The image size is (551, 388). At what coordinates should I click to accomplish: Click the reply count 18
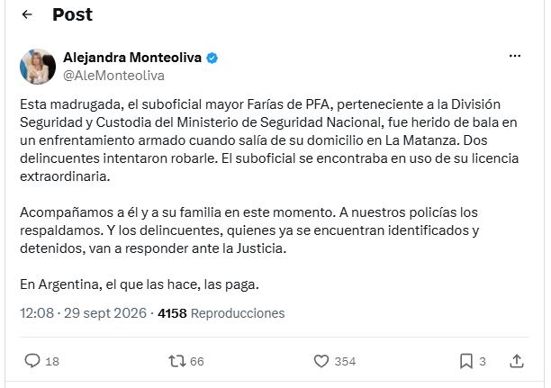(52, 362)
